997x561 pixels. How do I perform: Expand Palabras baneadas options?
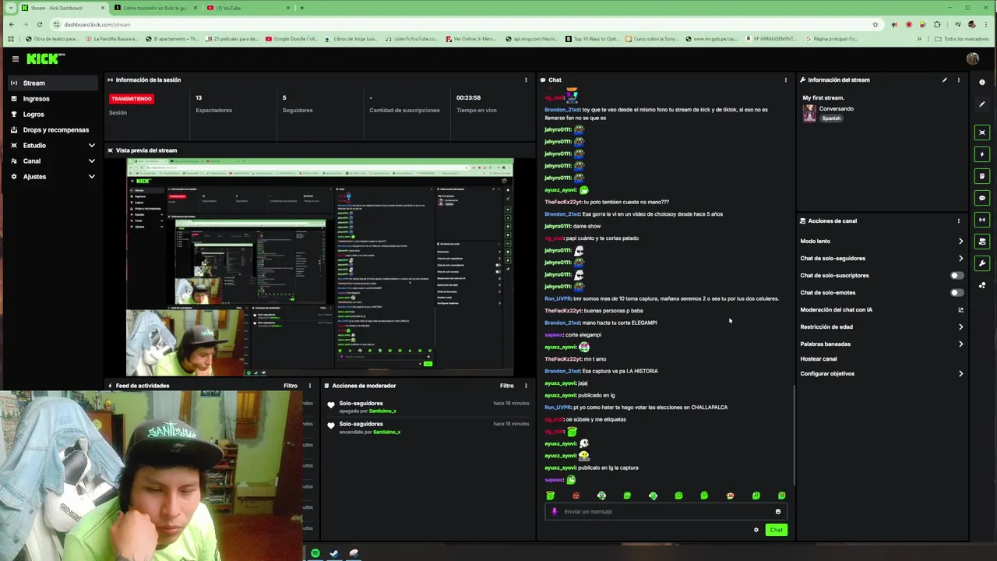(960, 344)
